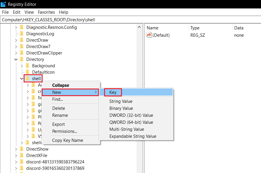Select Key from the New submenu
This screenshot has height=173, width=261.
[x=113, y=92]
